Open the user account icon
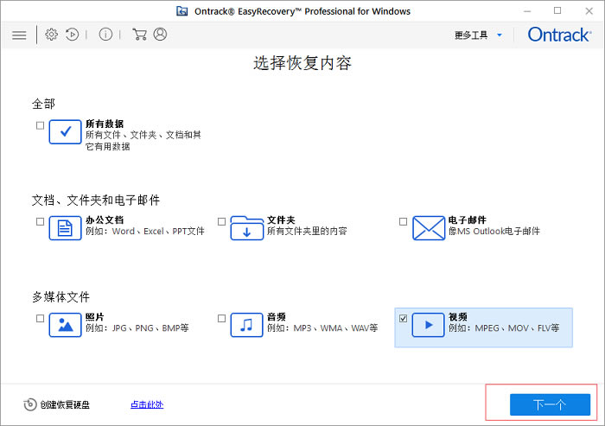Image resolution: width=605 pixels, height=426 pixels. [x=160, y=34]
